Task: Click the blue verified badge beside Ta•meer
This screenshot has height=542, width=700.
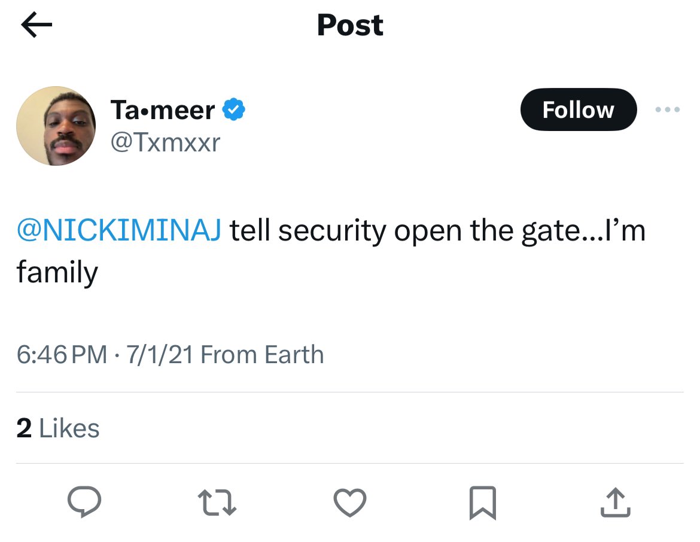Action: pyautogui.click(x=234, y=110)
